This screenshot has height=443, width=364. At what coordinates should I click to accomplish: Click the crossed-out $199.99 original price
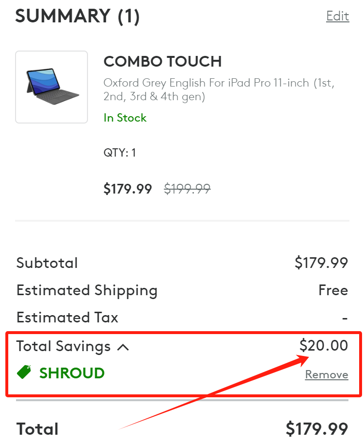187,189
